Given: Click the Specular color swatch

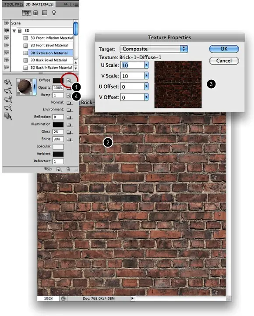Looking at the screenshot, I should coord(58,147).
